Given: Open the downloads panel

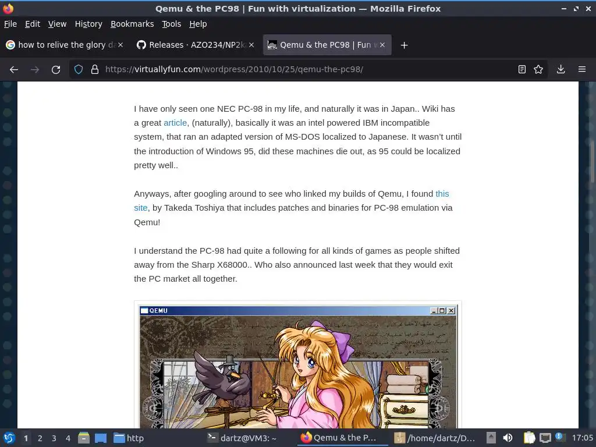Looking at the screenshot, I should 560,69.
